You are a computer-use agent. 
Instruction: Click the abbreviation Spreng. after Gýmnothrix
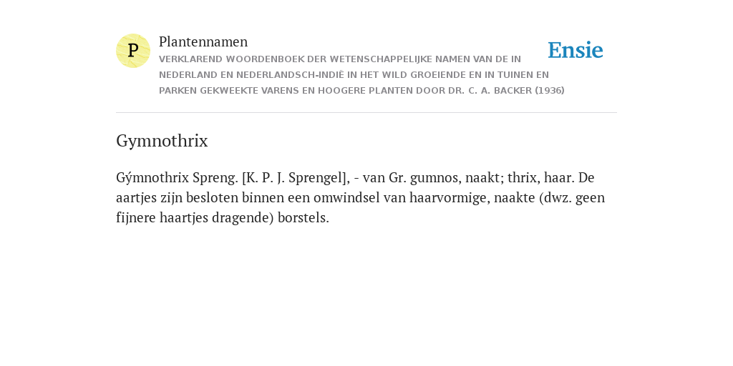pyautogui.click(x=215, y=178)
